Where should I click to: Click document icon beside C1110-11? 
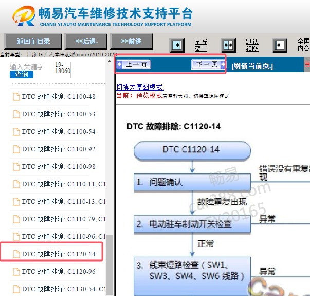pyautogui.click(x=16, y=184)
